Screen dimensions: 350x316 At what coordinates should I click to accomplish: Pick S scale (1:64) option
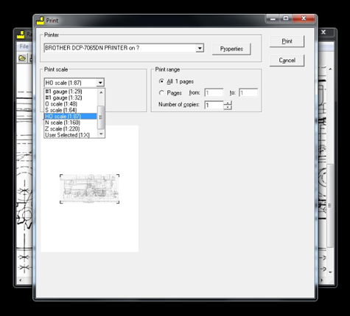pyautogui.click(x=71, y=110)
